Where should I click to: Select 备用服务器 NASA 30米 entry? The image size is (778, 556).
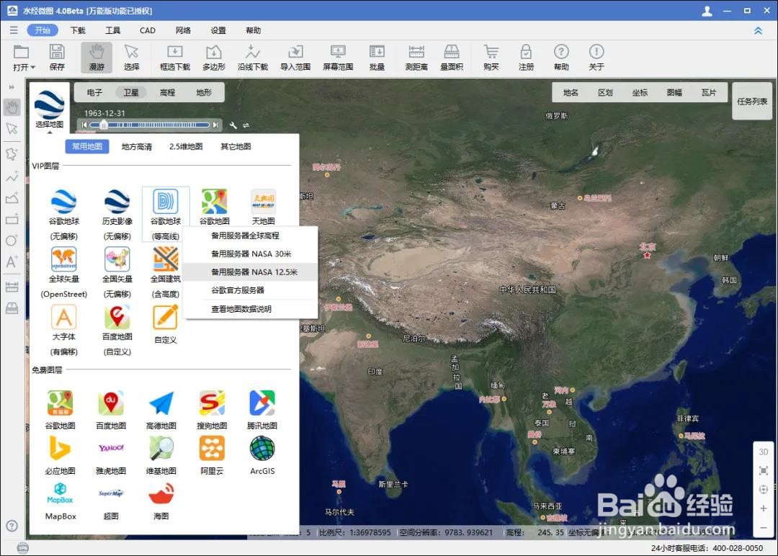click(x=251, y=254)
